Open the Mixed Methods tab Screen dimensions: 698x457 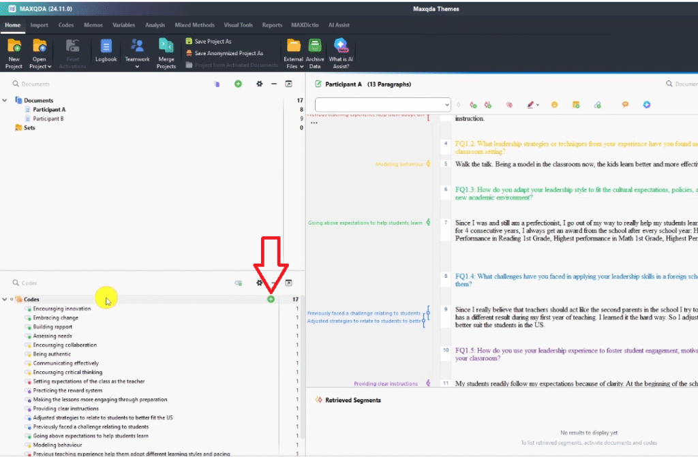(x=193, y=25)
